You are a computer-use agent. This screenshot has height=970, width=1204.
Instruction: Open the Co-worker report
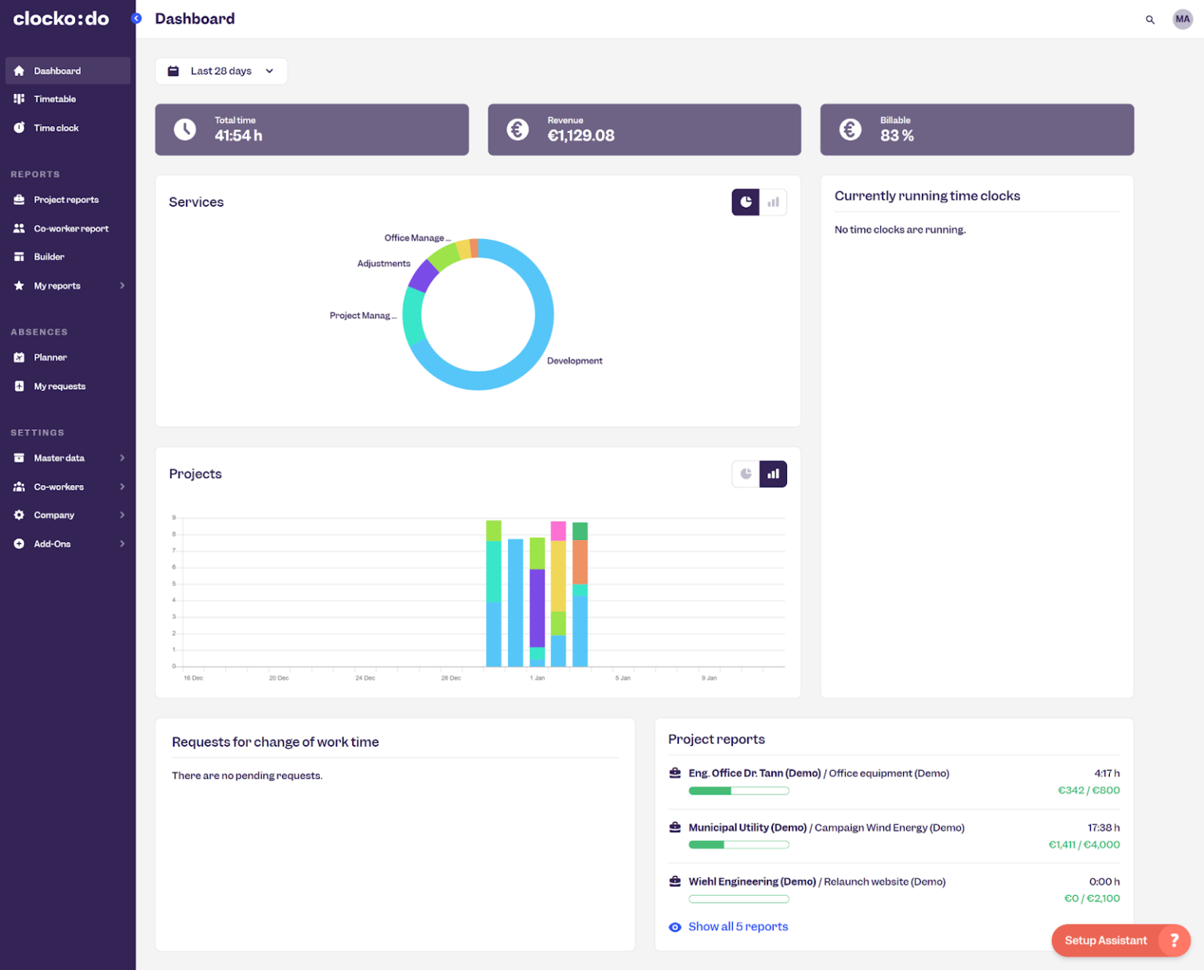pos(71,228)
